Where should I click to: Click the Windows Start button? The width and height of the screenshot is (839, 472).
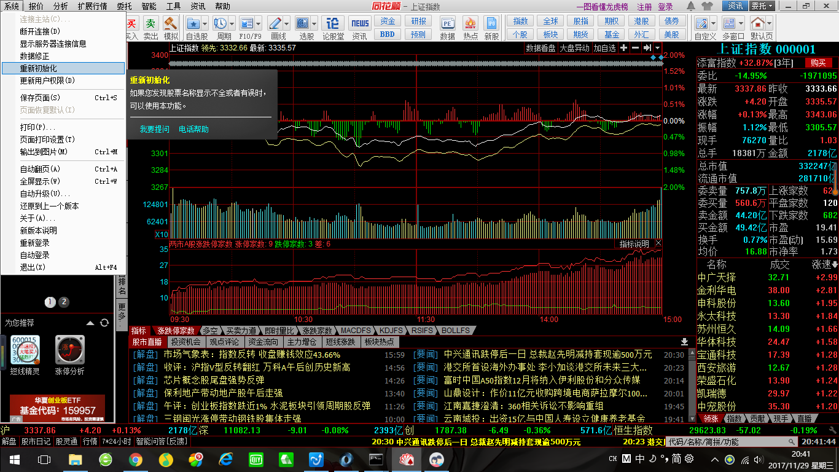click(x=14, y=459)
